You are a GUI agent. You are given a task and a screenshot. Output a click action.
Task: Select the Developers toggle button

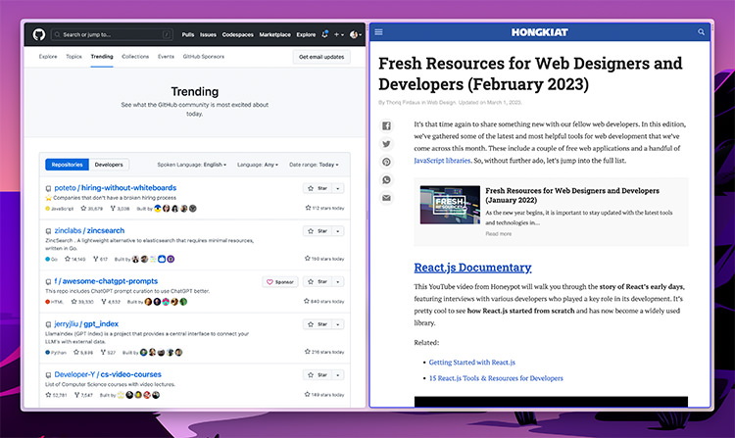(109, 165)
